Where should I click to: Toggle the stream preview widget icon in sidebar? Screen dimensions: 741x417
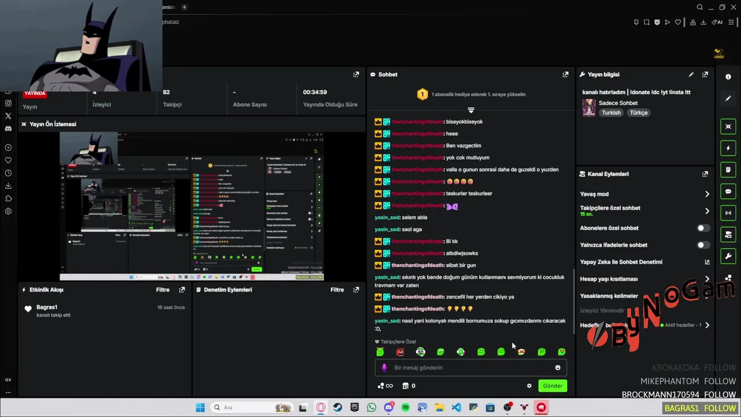click(x=728, y=126)
